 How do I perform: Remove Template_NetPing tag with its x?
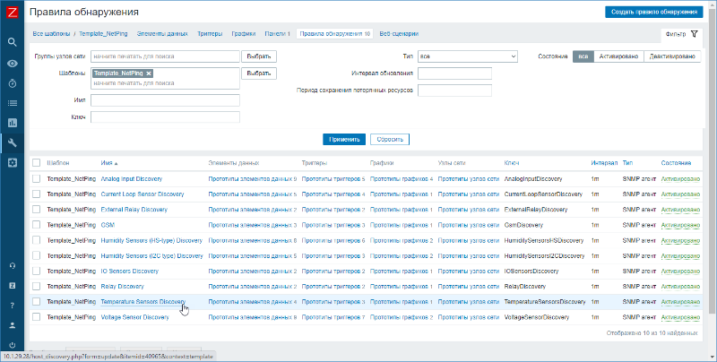149,73
